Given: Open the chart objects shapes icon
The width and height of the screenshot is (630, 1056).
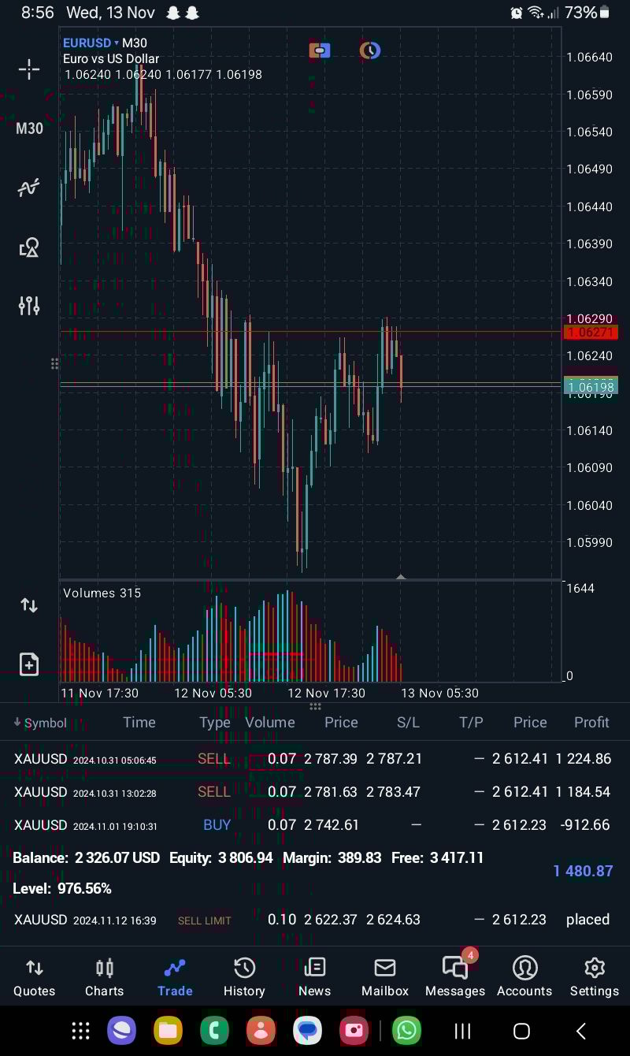Looking at the screenshot, I should click(29, 247).
